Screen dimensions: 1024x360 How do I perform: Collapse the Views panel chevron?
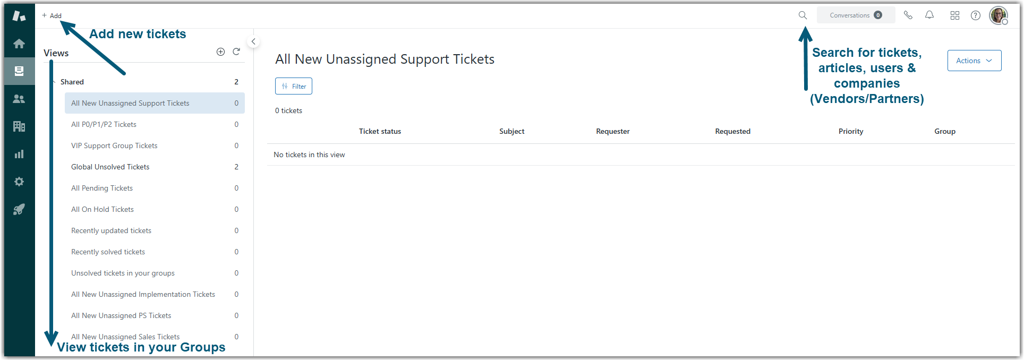tap(254, 41)
